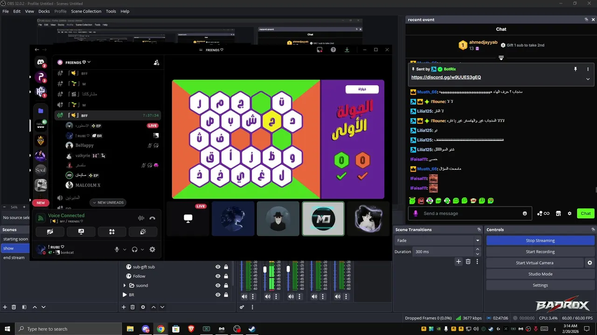Screen dimensions: 597x335
Task: Unlock the Follow source
Action: coord(226,276)
